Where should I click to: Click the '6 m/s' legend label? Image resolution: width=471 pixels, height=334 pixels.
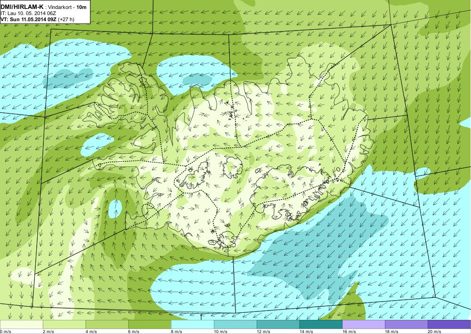click(134, 332)
